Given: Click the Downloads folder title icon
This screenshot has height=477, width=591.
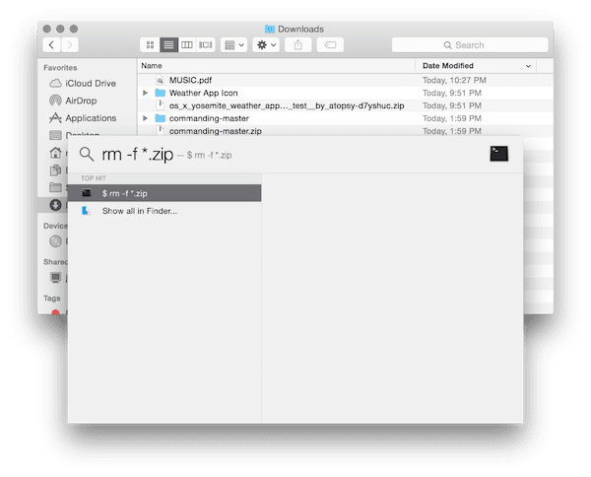Looking at the screenshot, I should tap(270, 29).
